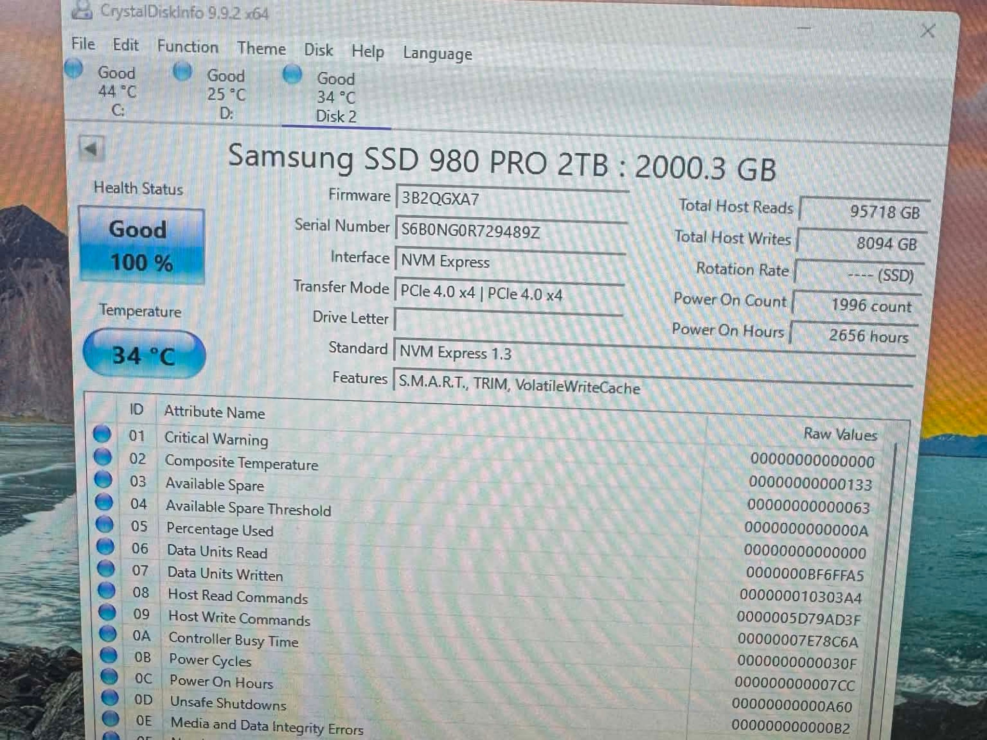Click the Firmware field 3B2QGXA7
The width and height of the screenshot is (987, 740).
coord(512,199)
